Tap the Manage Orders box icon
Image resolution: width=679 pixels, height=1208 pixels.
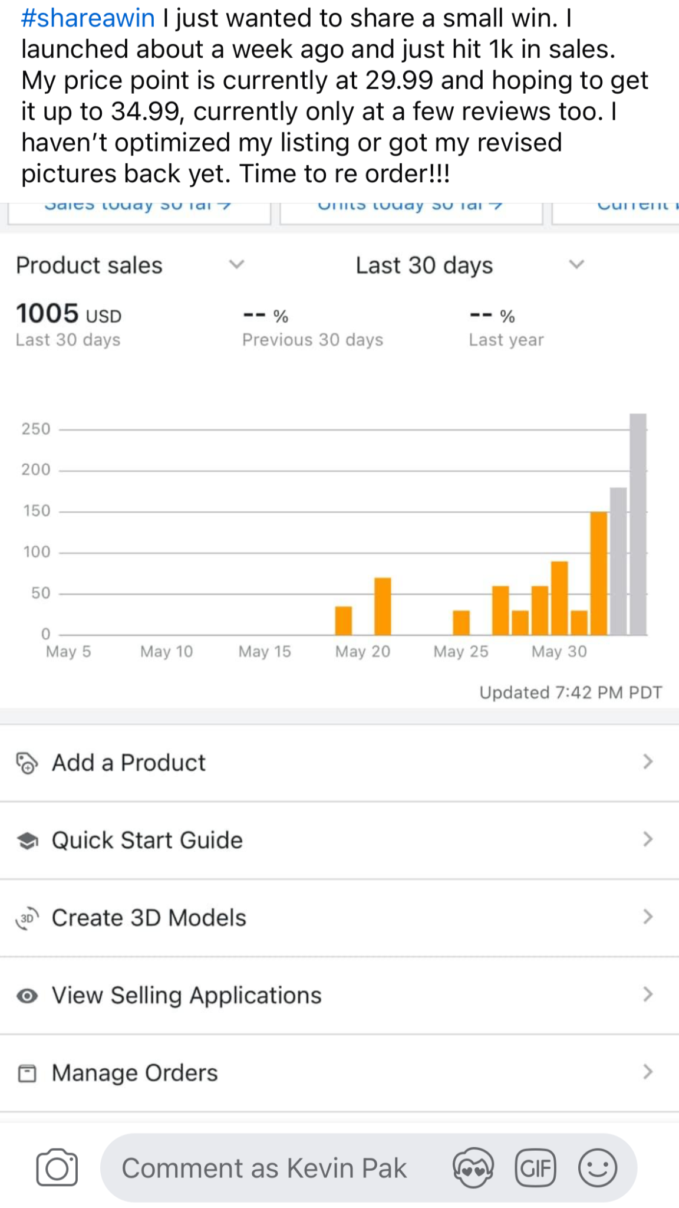(x=27, y=1073)
